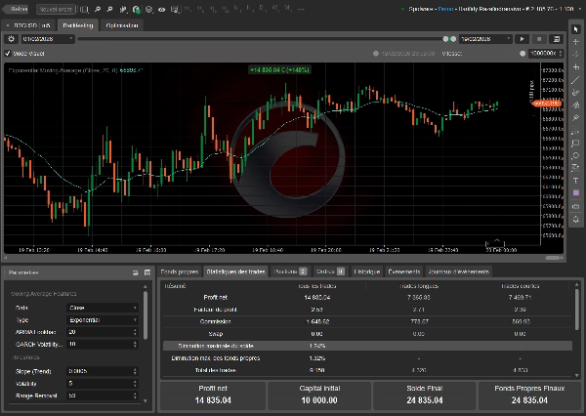Switch to the Backtesting tab
The width and height of the screenshot is (586, 416).
(x=78, y=25)
